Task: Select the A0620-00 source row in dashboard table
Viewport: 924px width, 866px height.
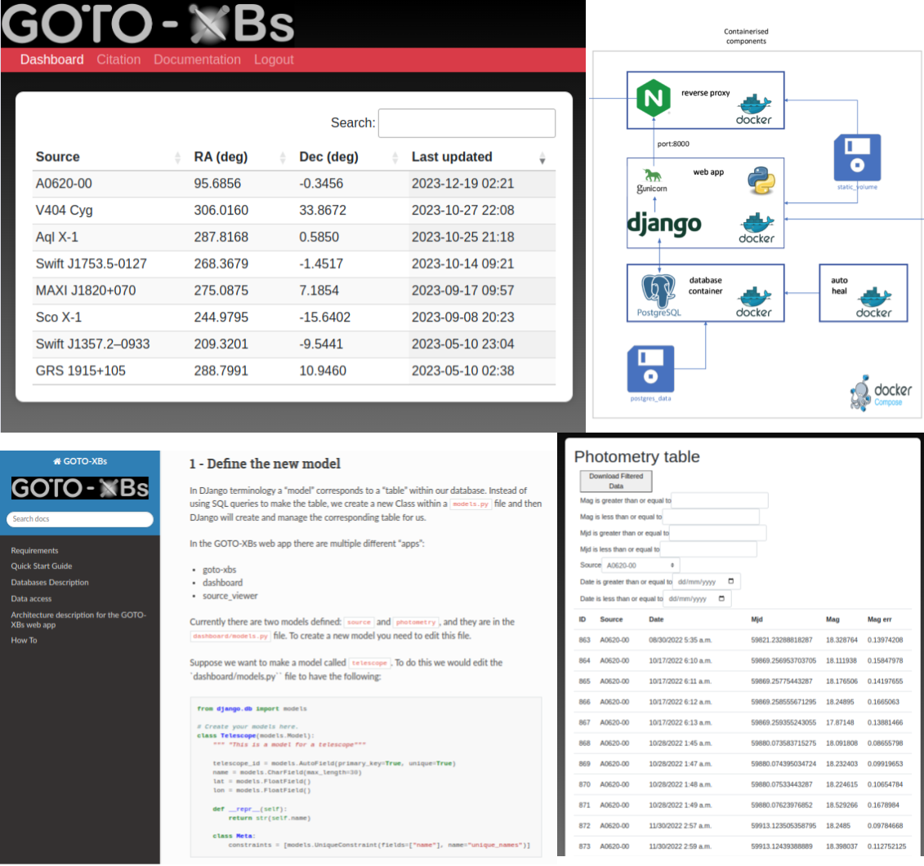Action: 293,184
